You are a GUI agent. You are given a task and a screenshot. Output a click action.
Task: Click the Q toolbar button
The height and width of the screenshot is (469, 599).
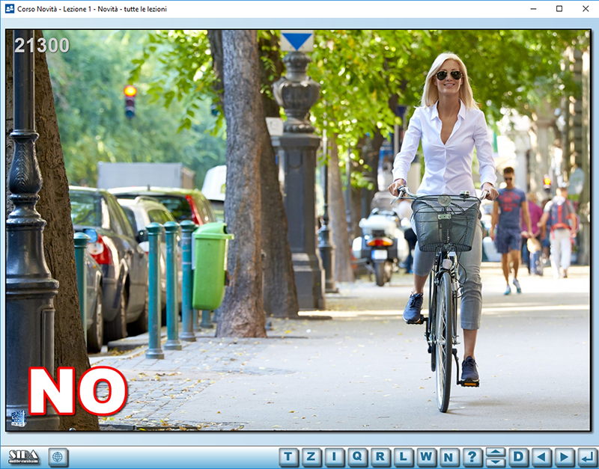(x=358, y=457)
